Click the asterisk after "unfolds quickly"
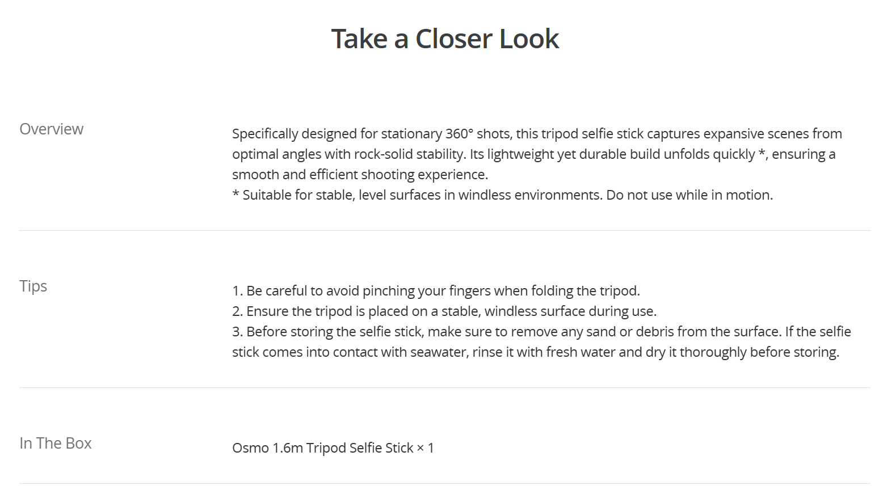Screen dimensions: 883x494 coord(762,153)
